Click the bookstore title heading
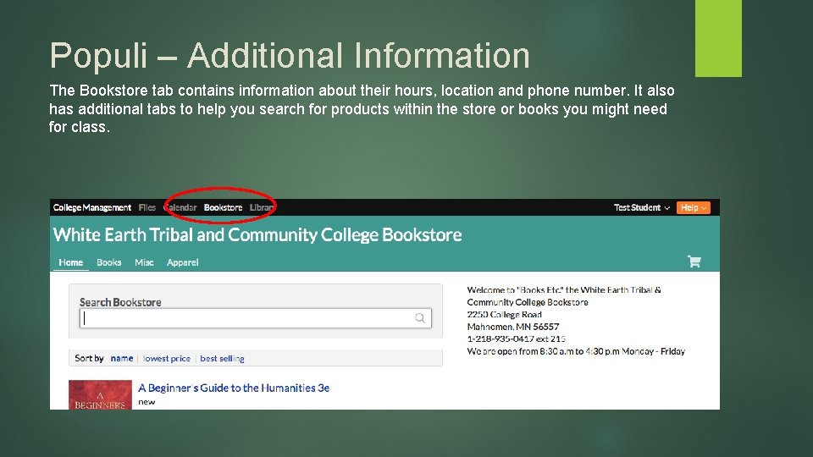The height and width of the screenshot is (457, 813). (257, 235)
